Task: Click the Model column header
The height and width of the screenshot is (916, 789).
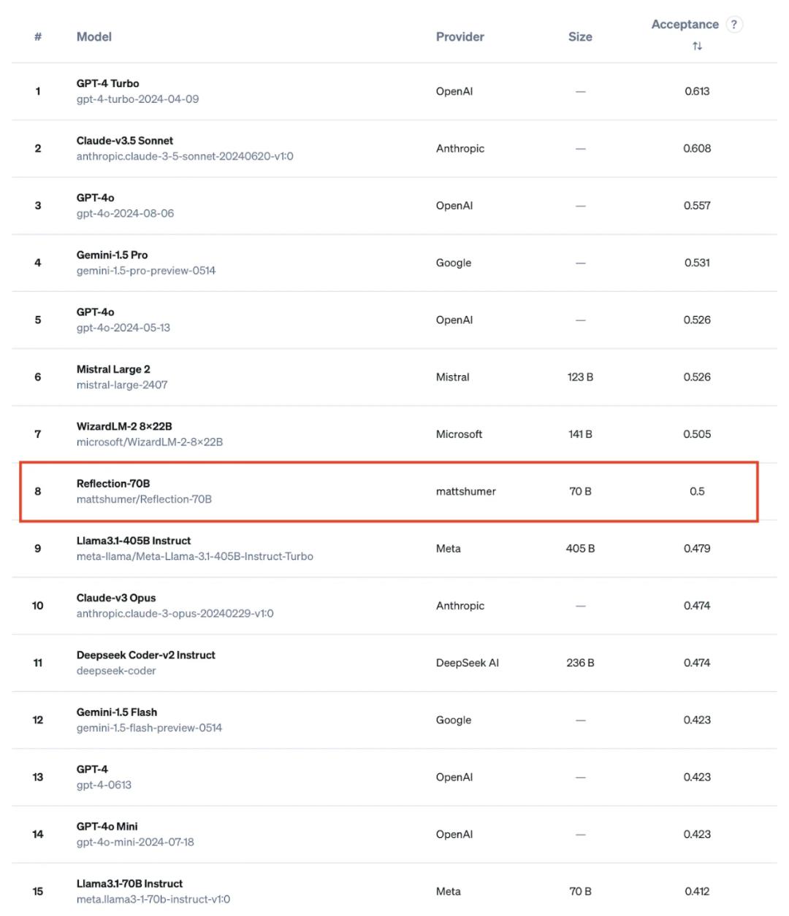Action: (94, 36)
